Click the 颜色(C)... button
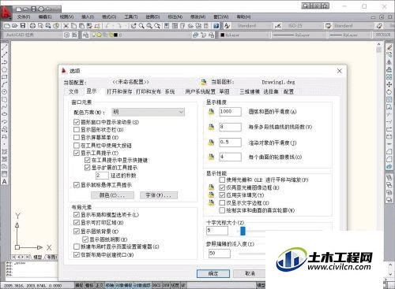Image resolution: width=395 pixels, height=289 pixels. click(112, 195)
